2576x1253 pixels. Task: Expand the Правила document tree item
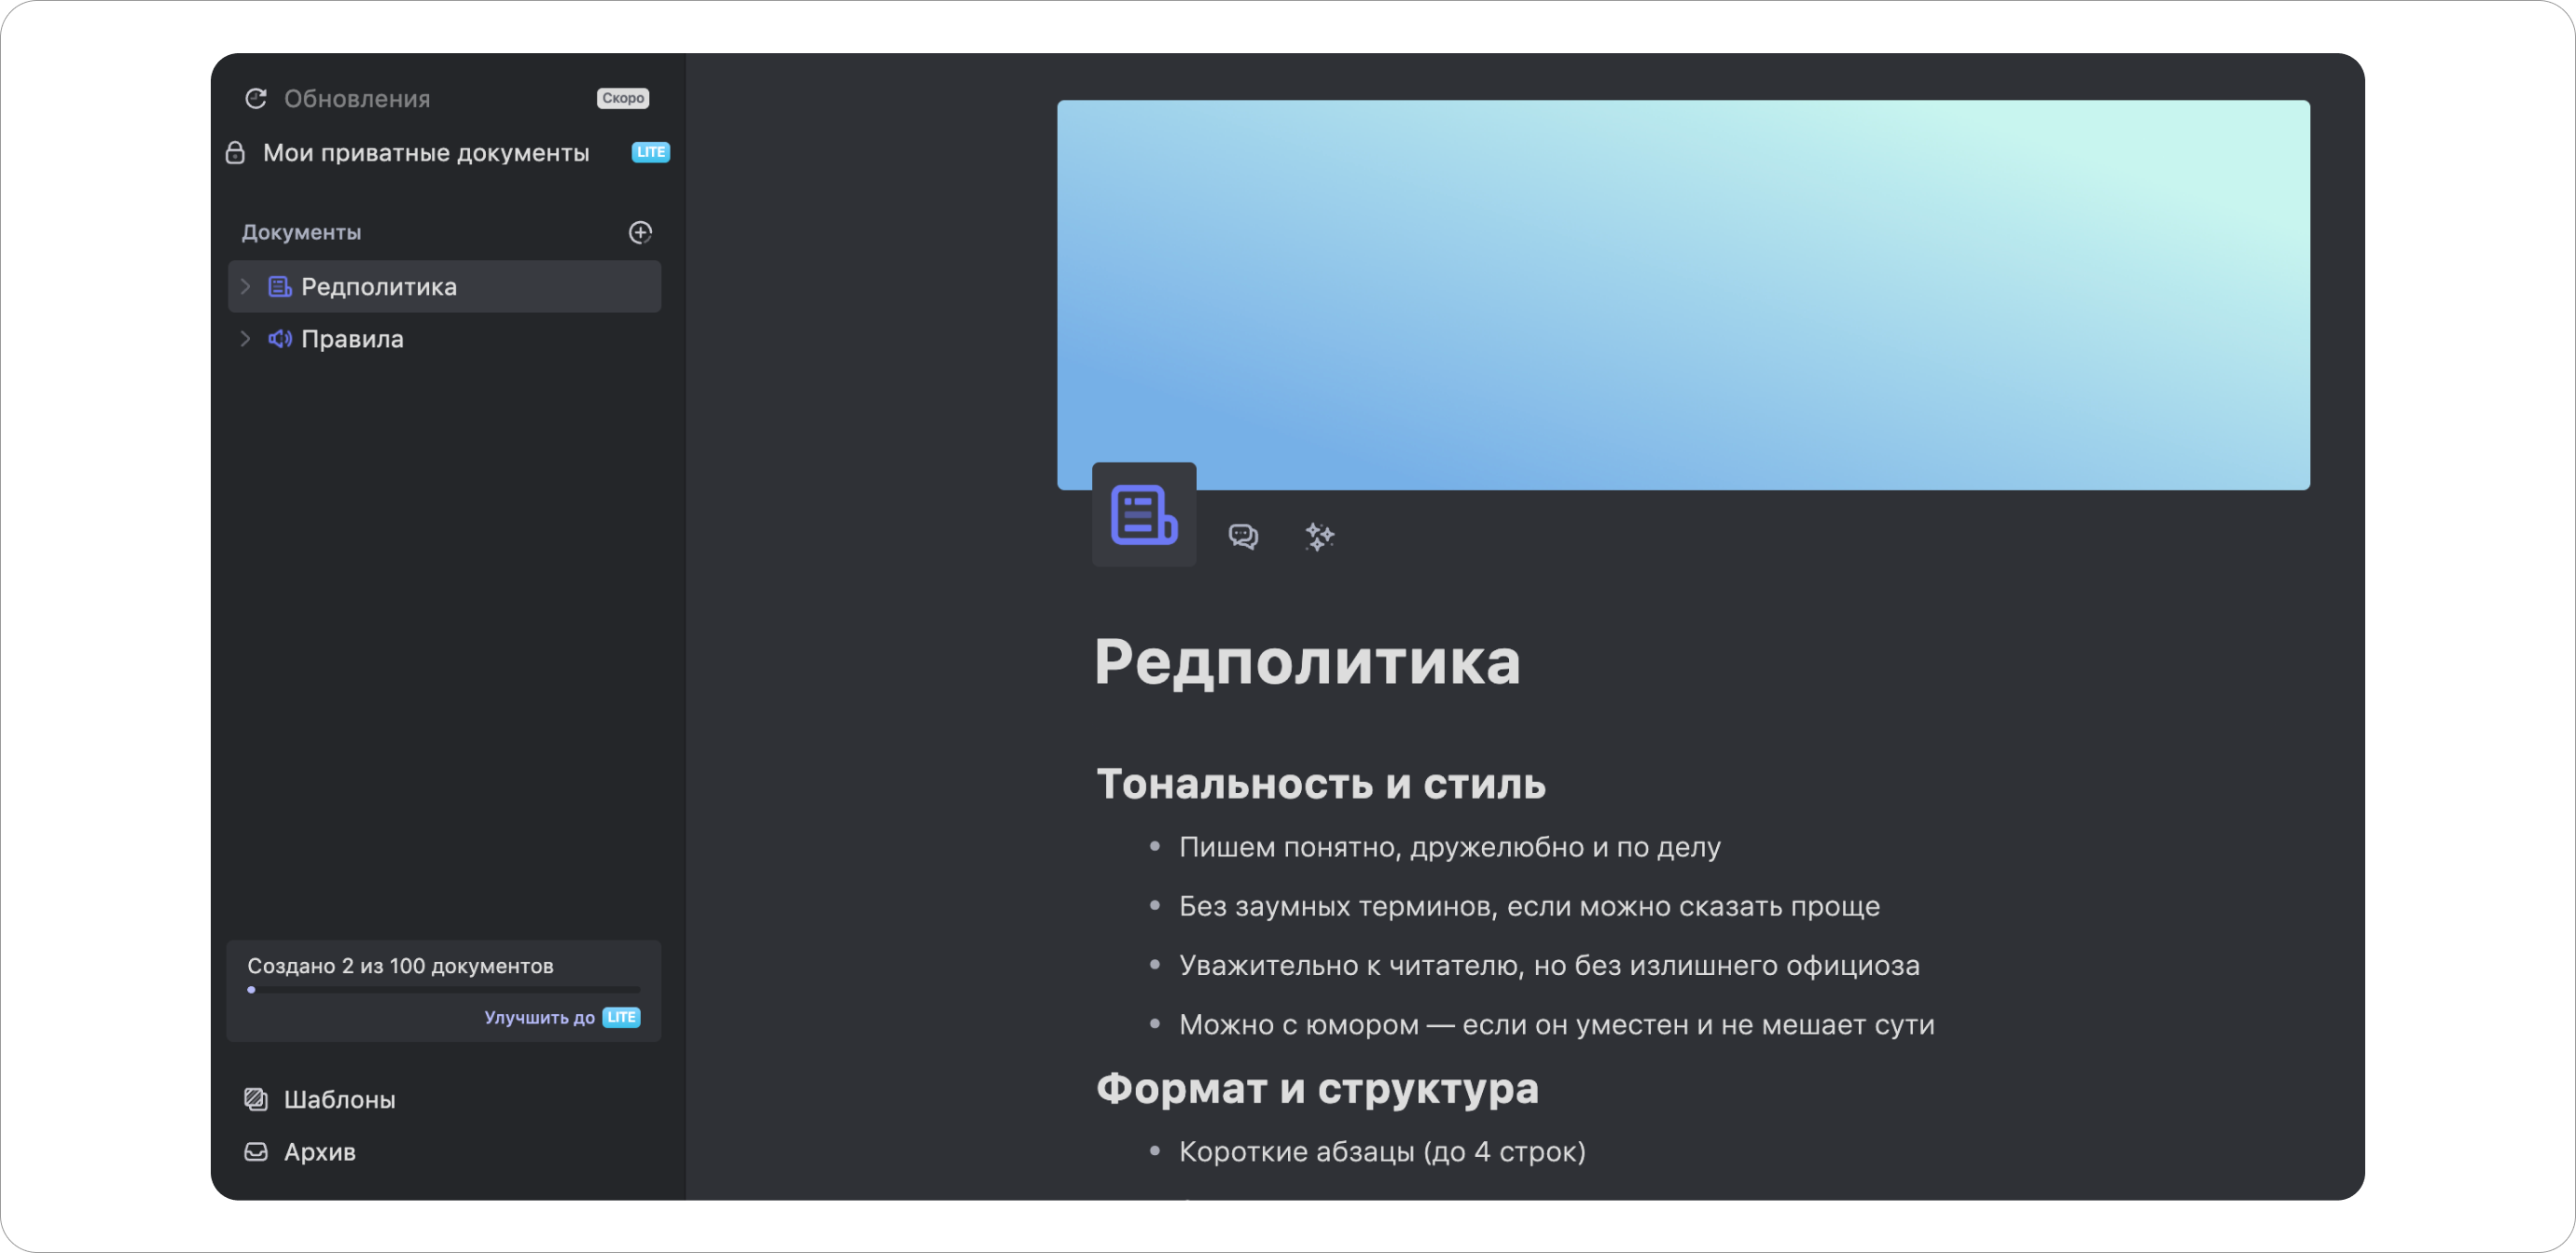(x=246, y=338)
